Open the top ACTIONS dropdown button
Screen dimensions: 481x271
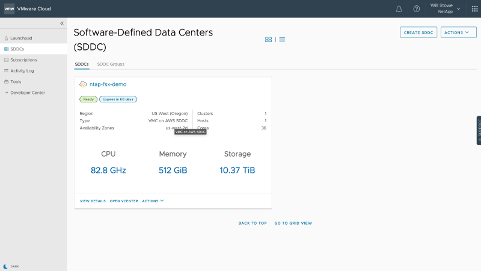pyautogui.click(x=458, y=33)
